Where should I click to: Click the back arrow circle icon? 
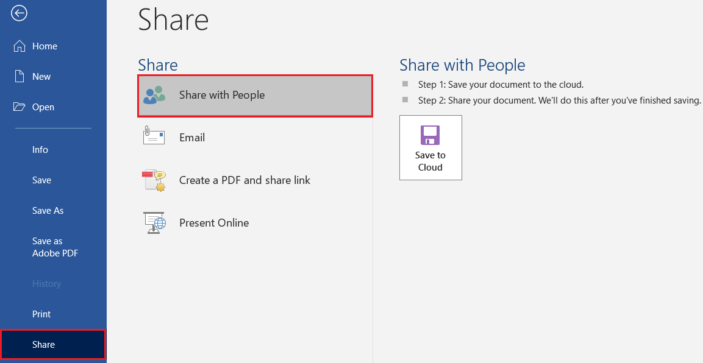19,13
